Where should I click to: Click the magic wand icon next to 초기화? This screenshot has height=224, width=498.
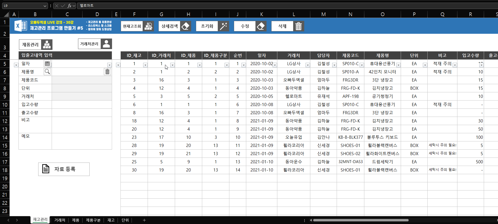[224, 26]
